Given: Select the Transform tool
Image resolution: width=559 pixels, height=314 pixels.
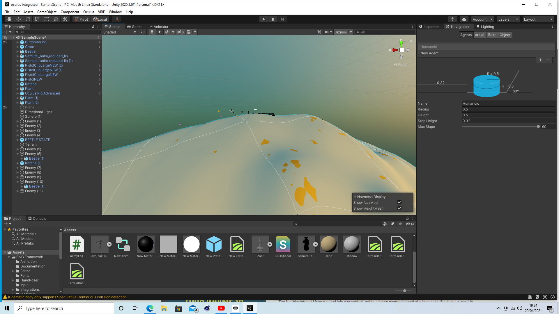Looking at the screenshot, I should (56, 19).
